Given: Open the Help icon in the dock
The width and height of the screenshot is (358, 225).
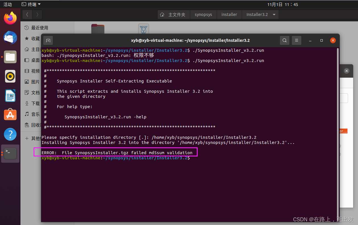Looking at the screenshot, I should pyautogui.click(x=10, y=134).
